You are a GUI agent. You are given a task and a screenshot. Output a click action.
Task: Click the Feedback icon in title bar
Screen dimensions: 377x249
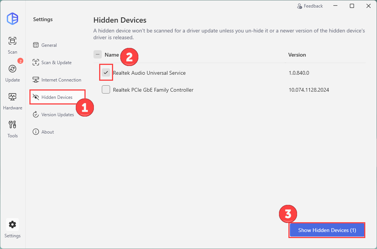coord(300,6)
